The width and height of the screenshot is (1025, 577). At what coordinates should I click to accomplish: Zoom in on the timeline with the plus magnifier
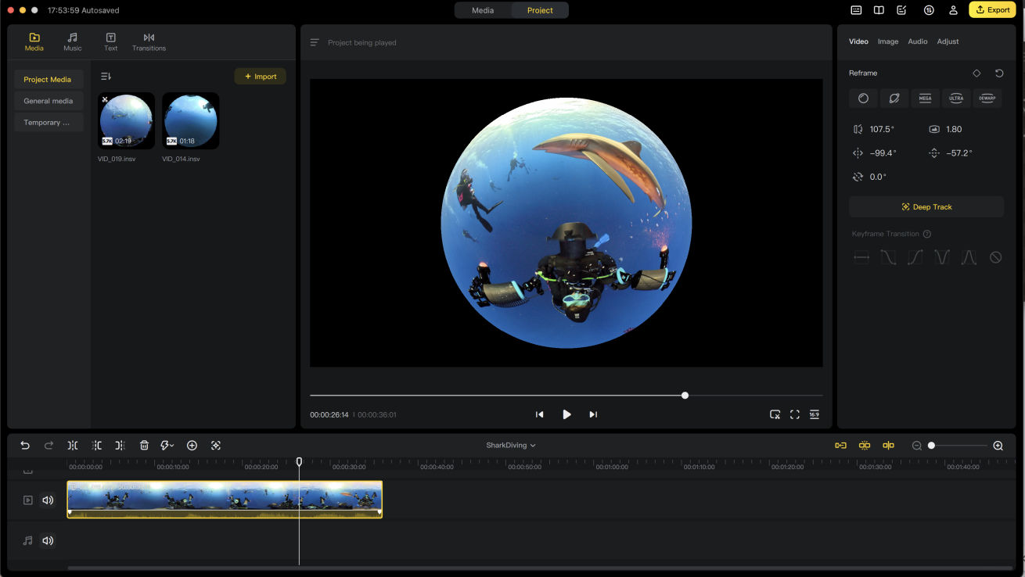998,446
